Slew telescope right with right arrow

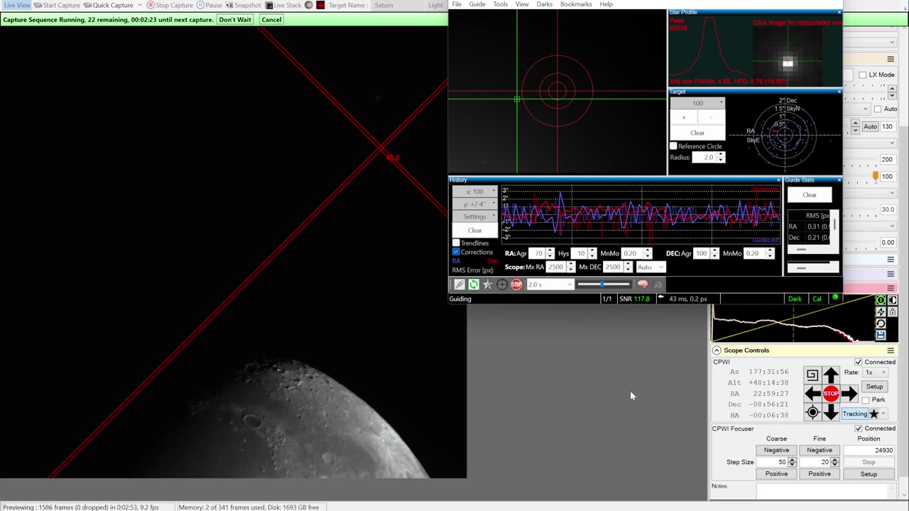850,394
